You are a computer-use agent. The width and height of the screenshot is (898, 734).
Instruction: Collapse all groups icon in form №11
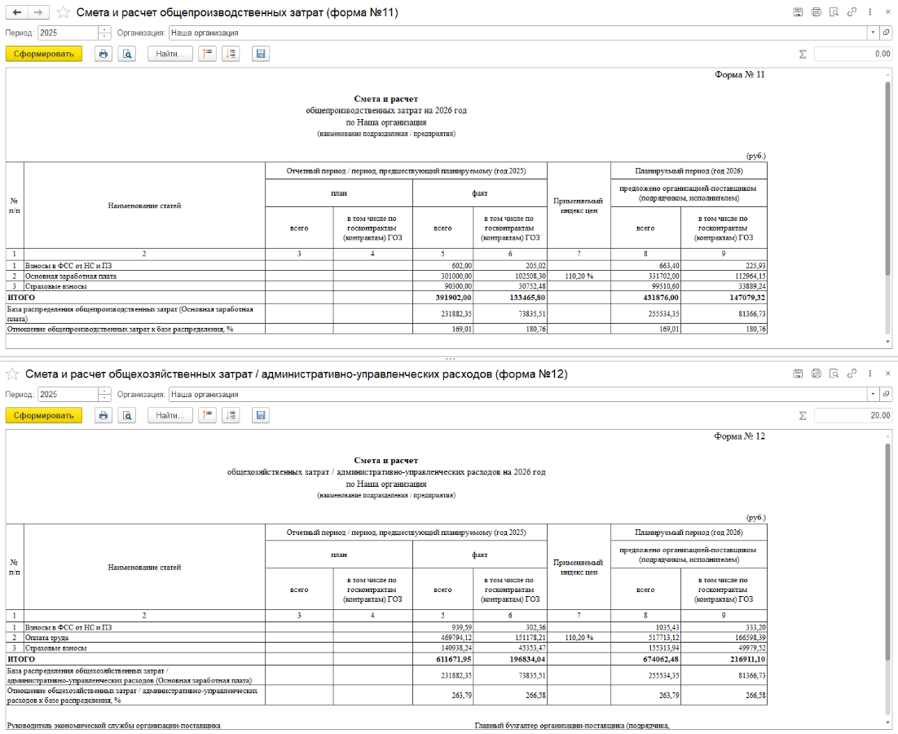click(x=207, y=54)
